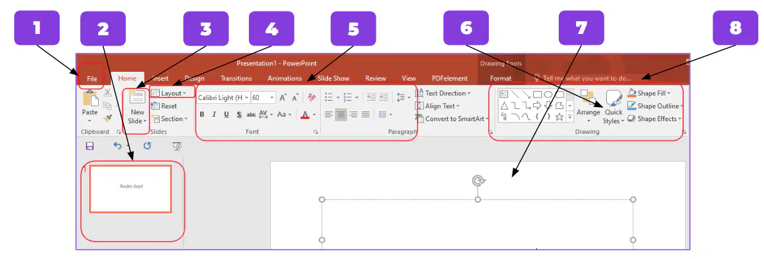The width and height of the screenshot is (764, 259).
Task: Toggle Text Shadow formatting
Action: pyautogui.click(x=239, y=115)
